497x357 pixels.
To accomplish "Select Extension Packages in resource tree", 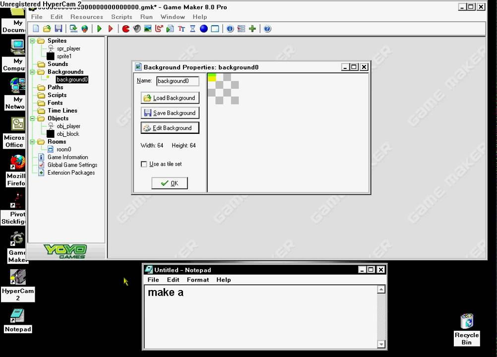I will (71, 173).
